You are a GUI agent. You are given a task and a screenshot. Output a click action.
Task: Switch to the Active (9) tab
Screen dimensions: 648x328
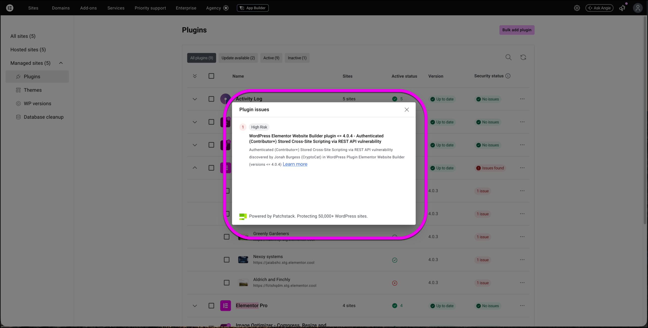click(x=271, y=58)
